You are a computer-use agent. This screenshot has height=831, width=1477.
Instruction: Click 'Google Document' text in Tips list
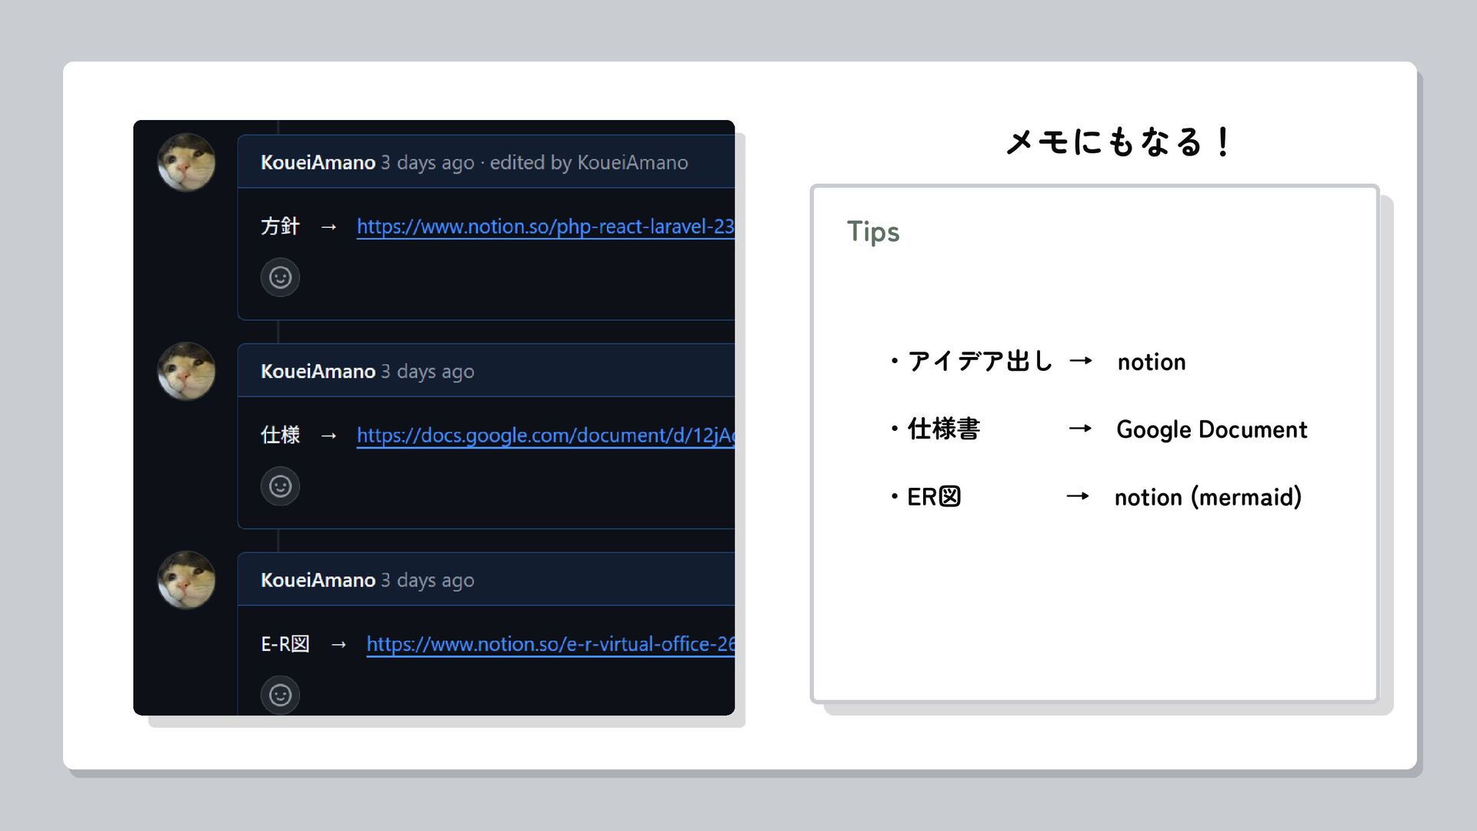pos(1211,429)
